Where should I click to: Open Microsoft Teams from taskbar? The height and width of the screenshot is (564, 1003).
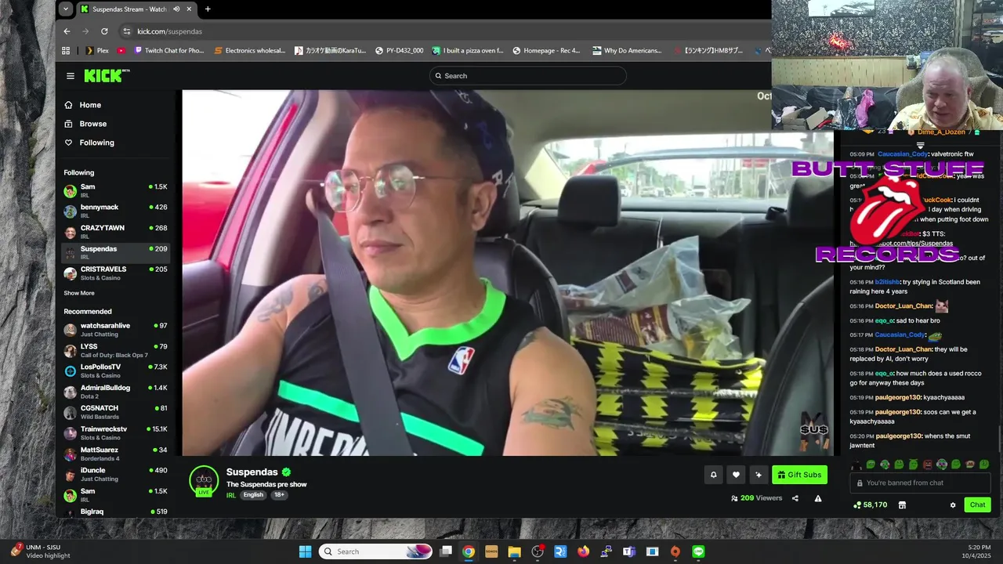[629, 551]
